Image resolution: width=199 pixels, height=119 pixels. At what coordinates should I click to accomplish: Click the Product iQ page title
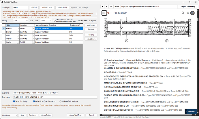120,13
